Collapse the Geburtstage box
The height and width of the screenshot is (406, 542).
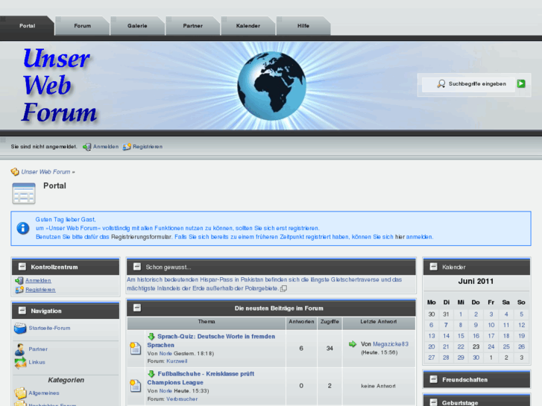tap(433, 402)
